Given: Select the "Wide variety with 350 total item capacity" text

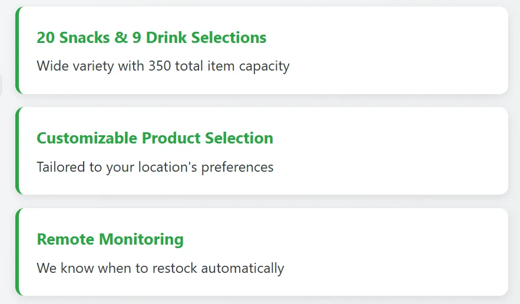Looking at the screenshot, I should 163,65.
